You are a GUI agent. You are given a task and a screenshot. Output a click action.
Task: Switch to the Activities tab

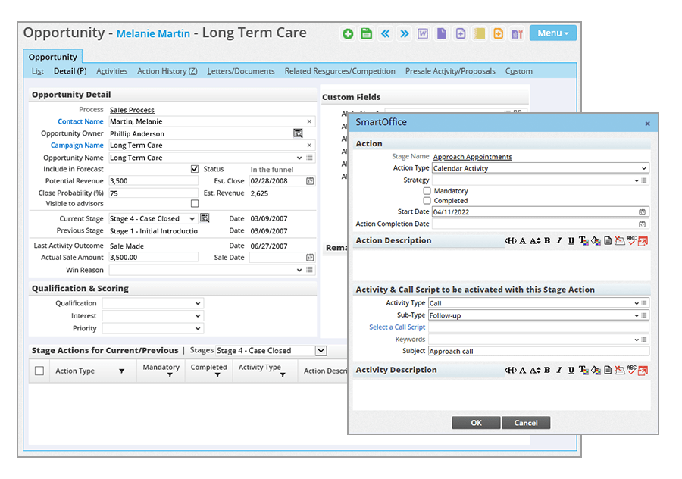coord(111,71)
